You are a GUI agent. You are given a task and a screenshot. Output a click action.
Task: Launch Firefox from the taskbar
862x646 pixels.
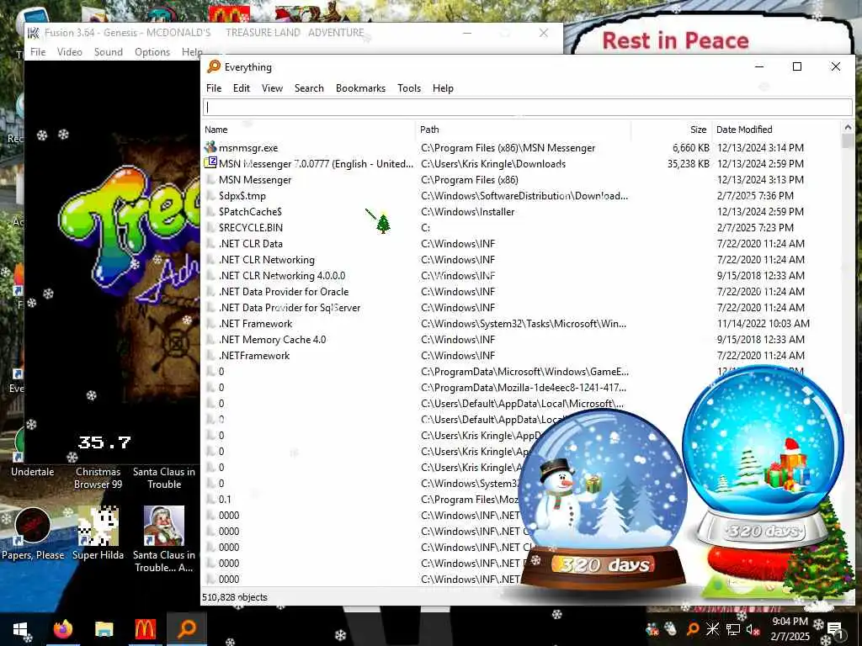tap(63, 628)
